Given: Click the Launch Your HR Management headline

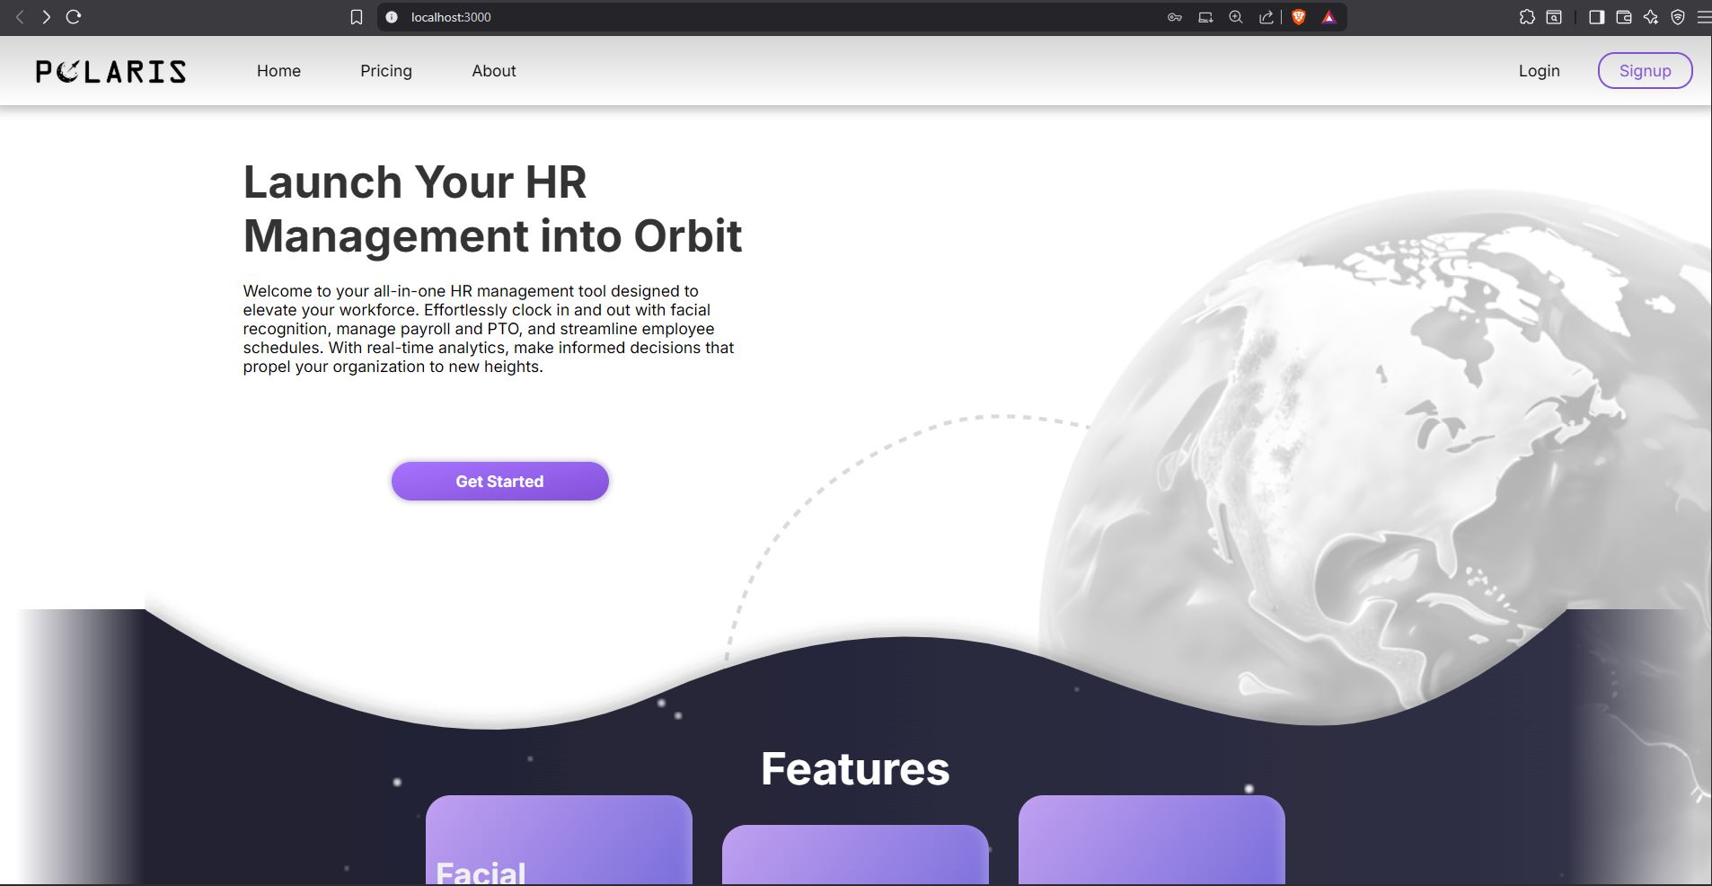Looking at the screenshot, I should pyautogui.click(x=493, y=209).
